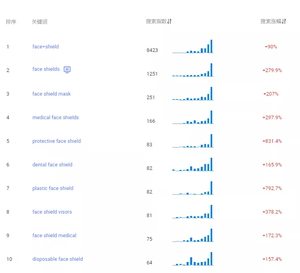The image size is (300, 273).
Task: View trend chart for face+shield
Action: tap(193, 46)
